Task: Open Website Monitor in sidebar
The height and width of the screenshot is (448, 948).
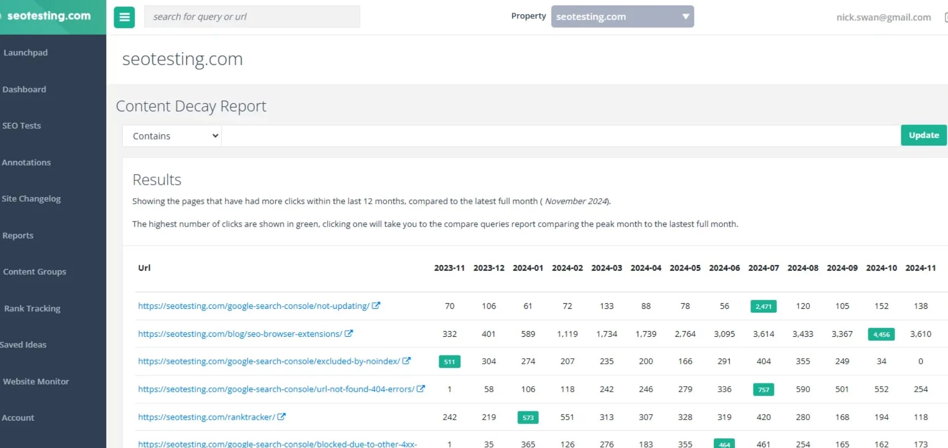Action: (x=36, y=381)
